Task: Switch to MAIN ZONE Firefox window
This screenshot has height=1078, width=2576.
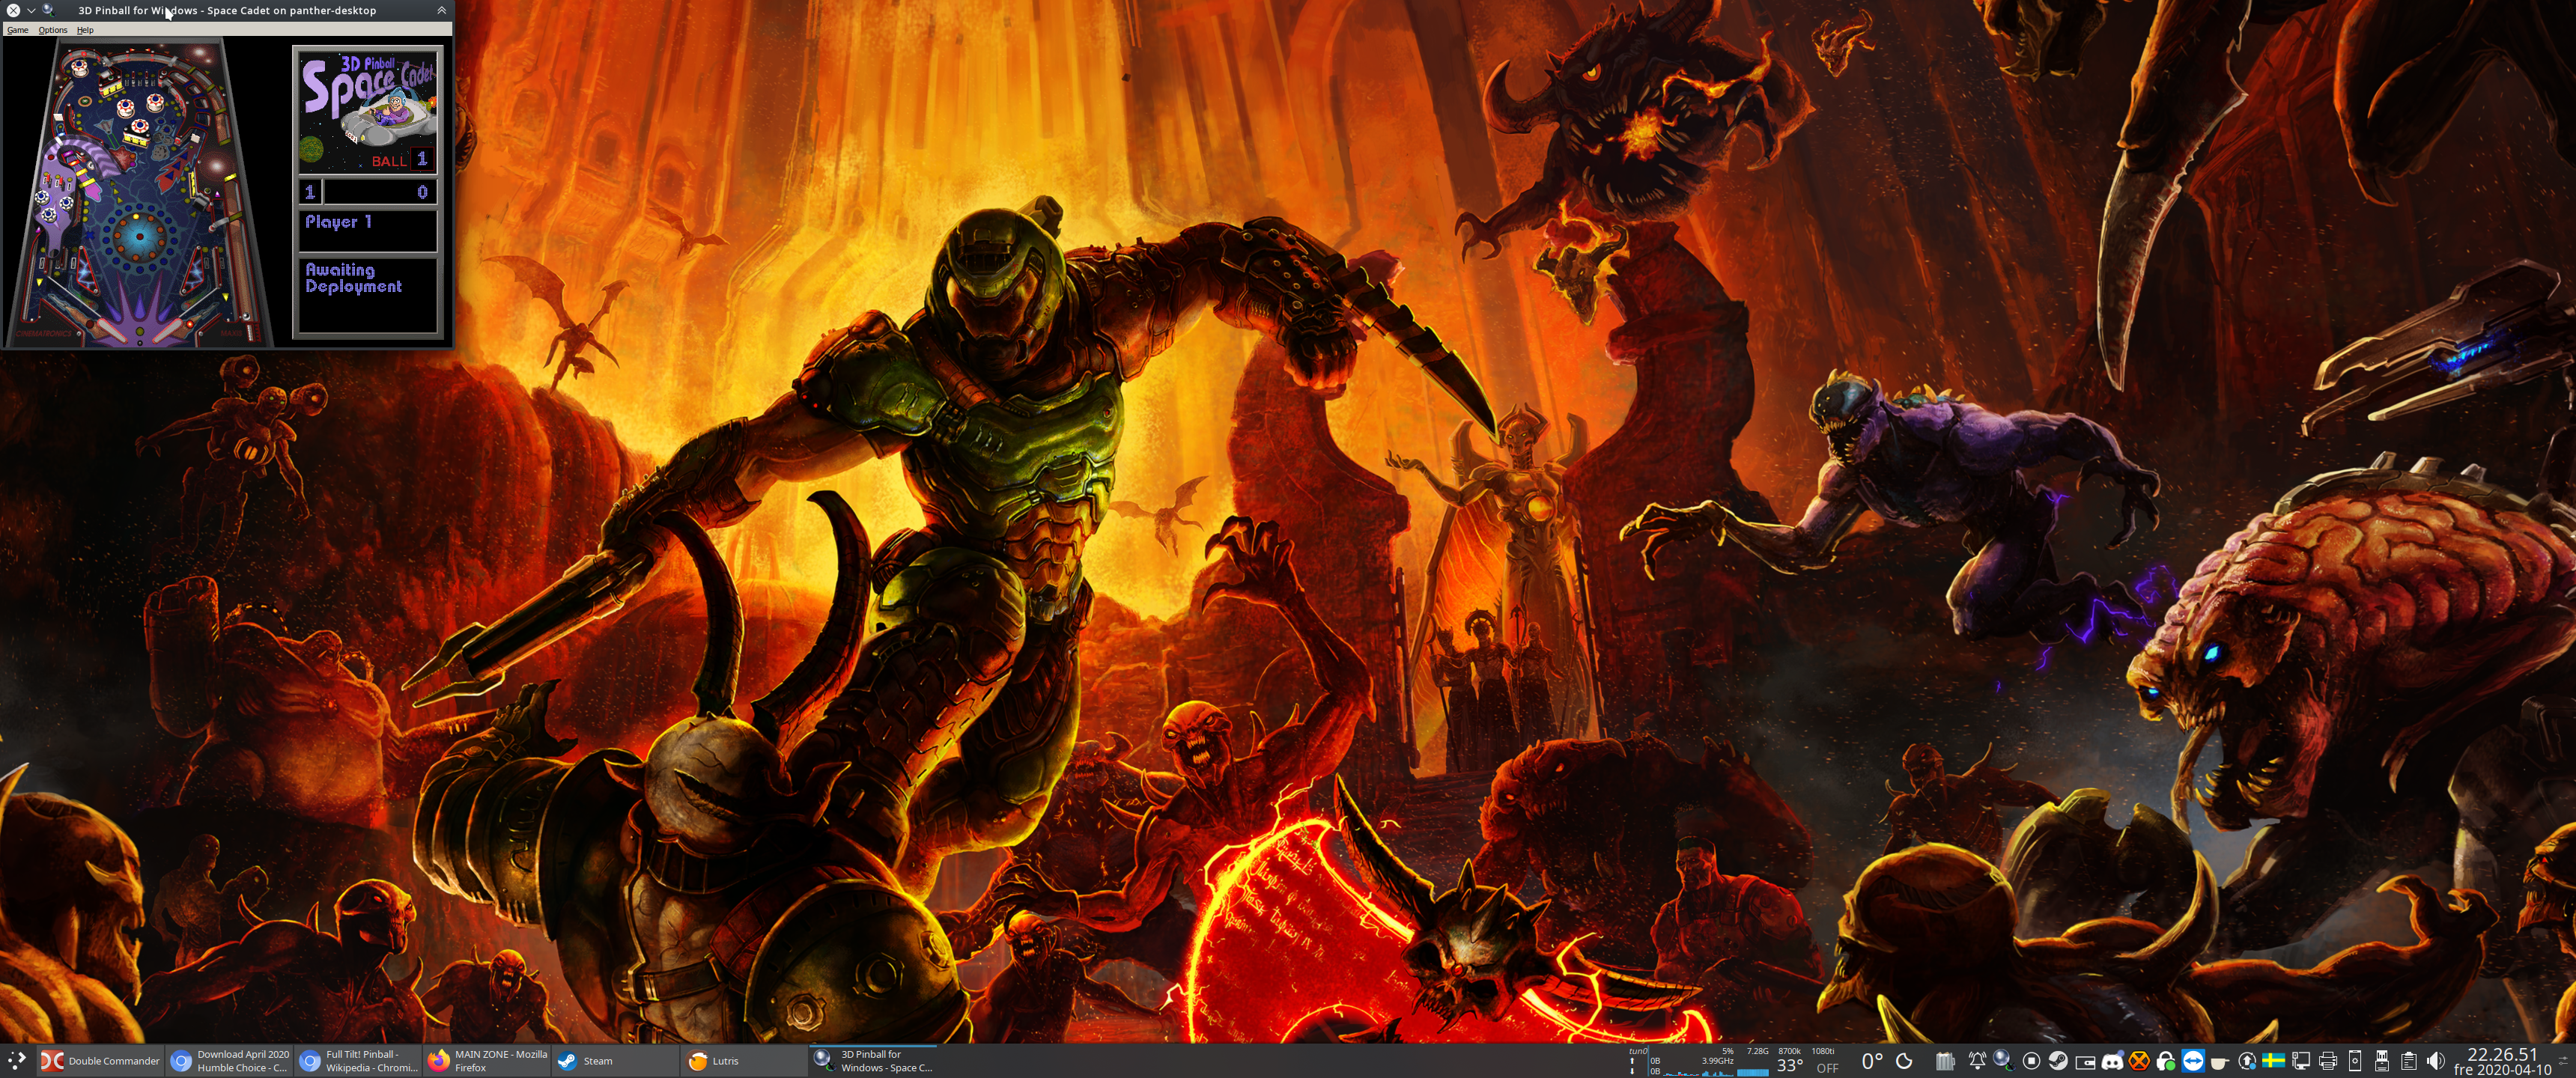Action: click(488, 1061)
